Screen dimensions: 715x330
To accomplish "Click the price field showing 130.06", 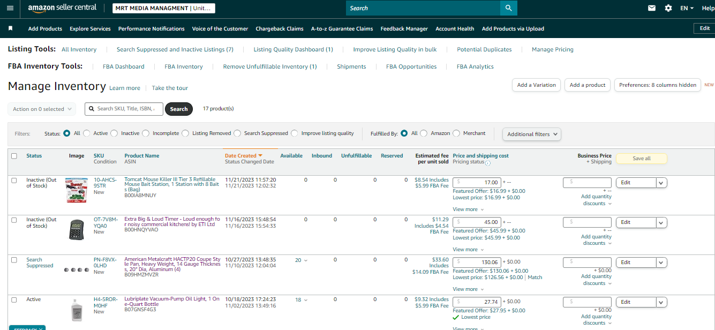I will [477, 262].
